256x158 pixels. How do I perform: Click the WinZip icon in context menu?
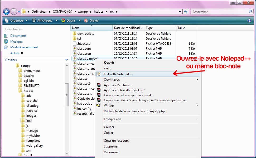click(98, 105)
